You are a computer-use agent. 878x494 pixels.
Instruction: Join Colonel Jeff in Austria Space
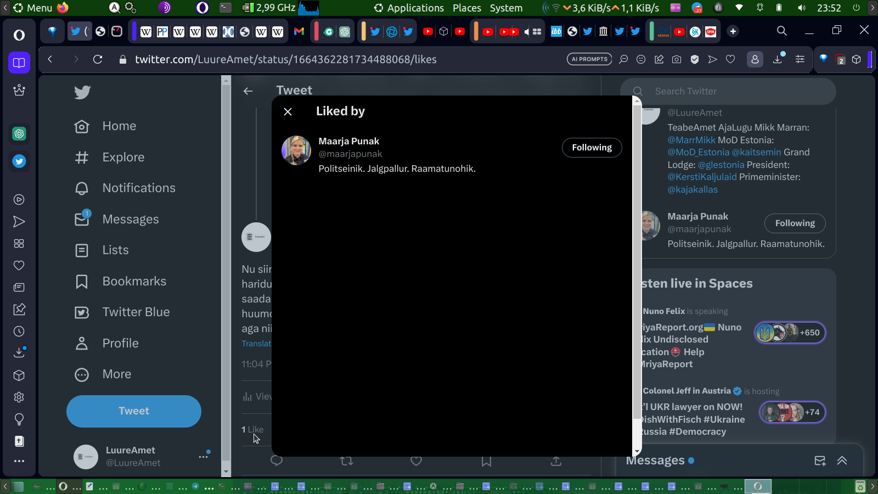pyautogui.click(x=792, y=412)
